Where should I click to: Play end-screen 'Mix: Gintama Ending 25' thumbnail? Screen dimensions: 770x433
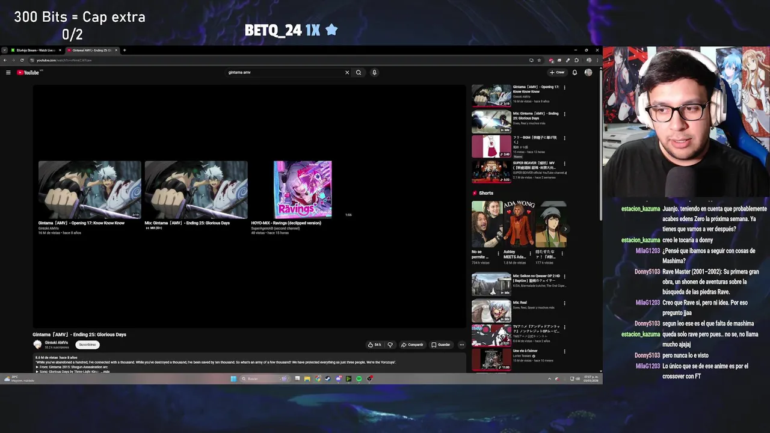196,189
